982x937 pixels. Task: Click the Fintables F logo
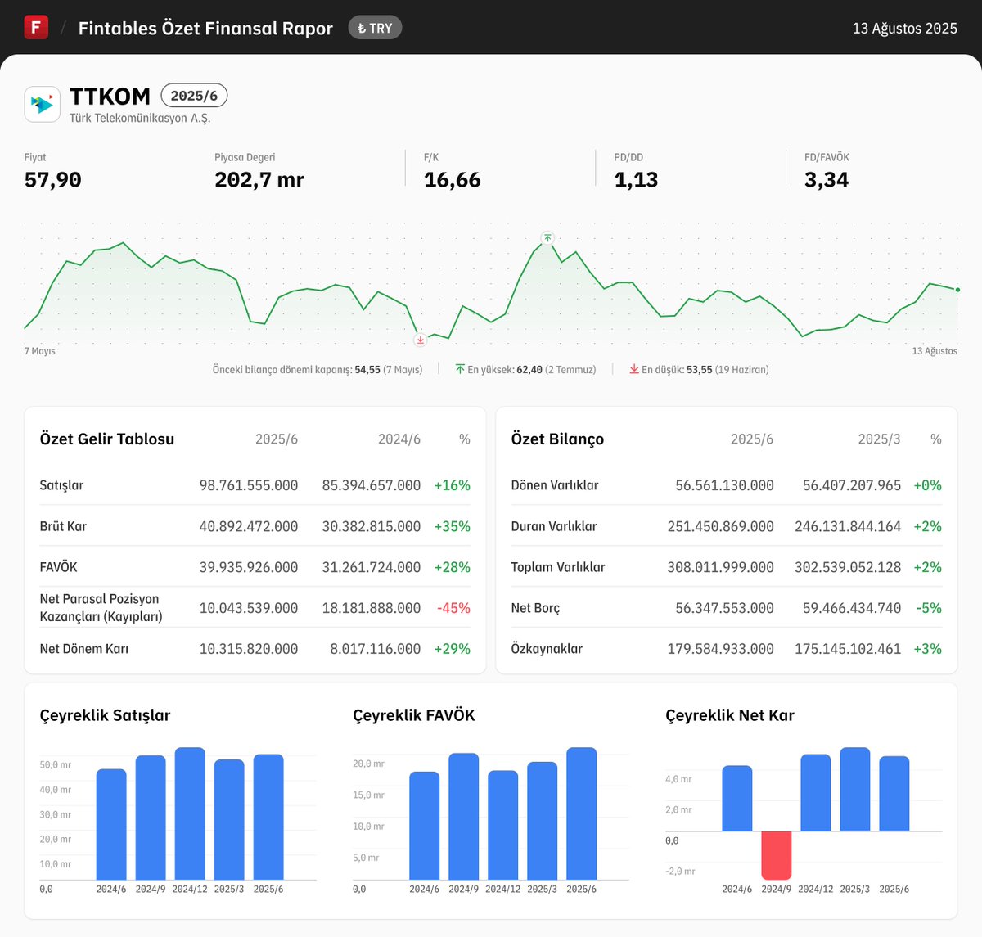[36, 27]
